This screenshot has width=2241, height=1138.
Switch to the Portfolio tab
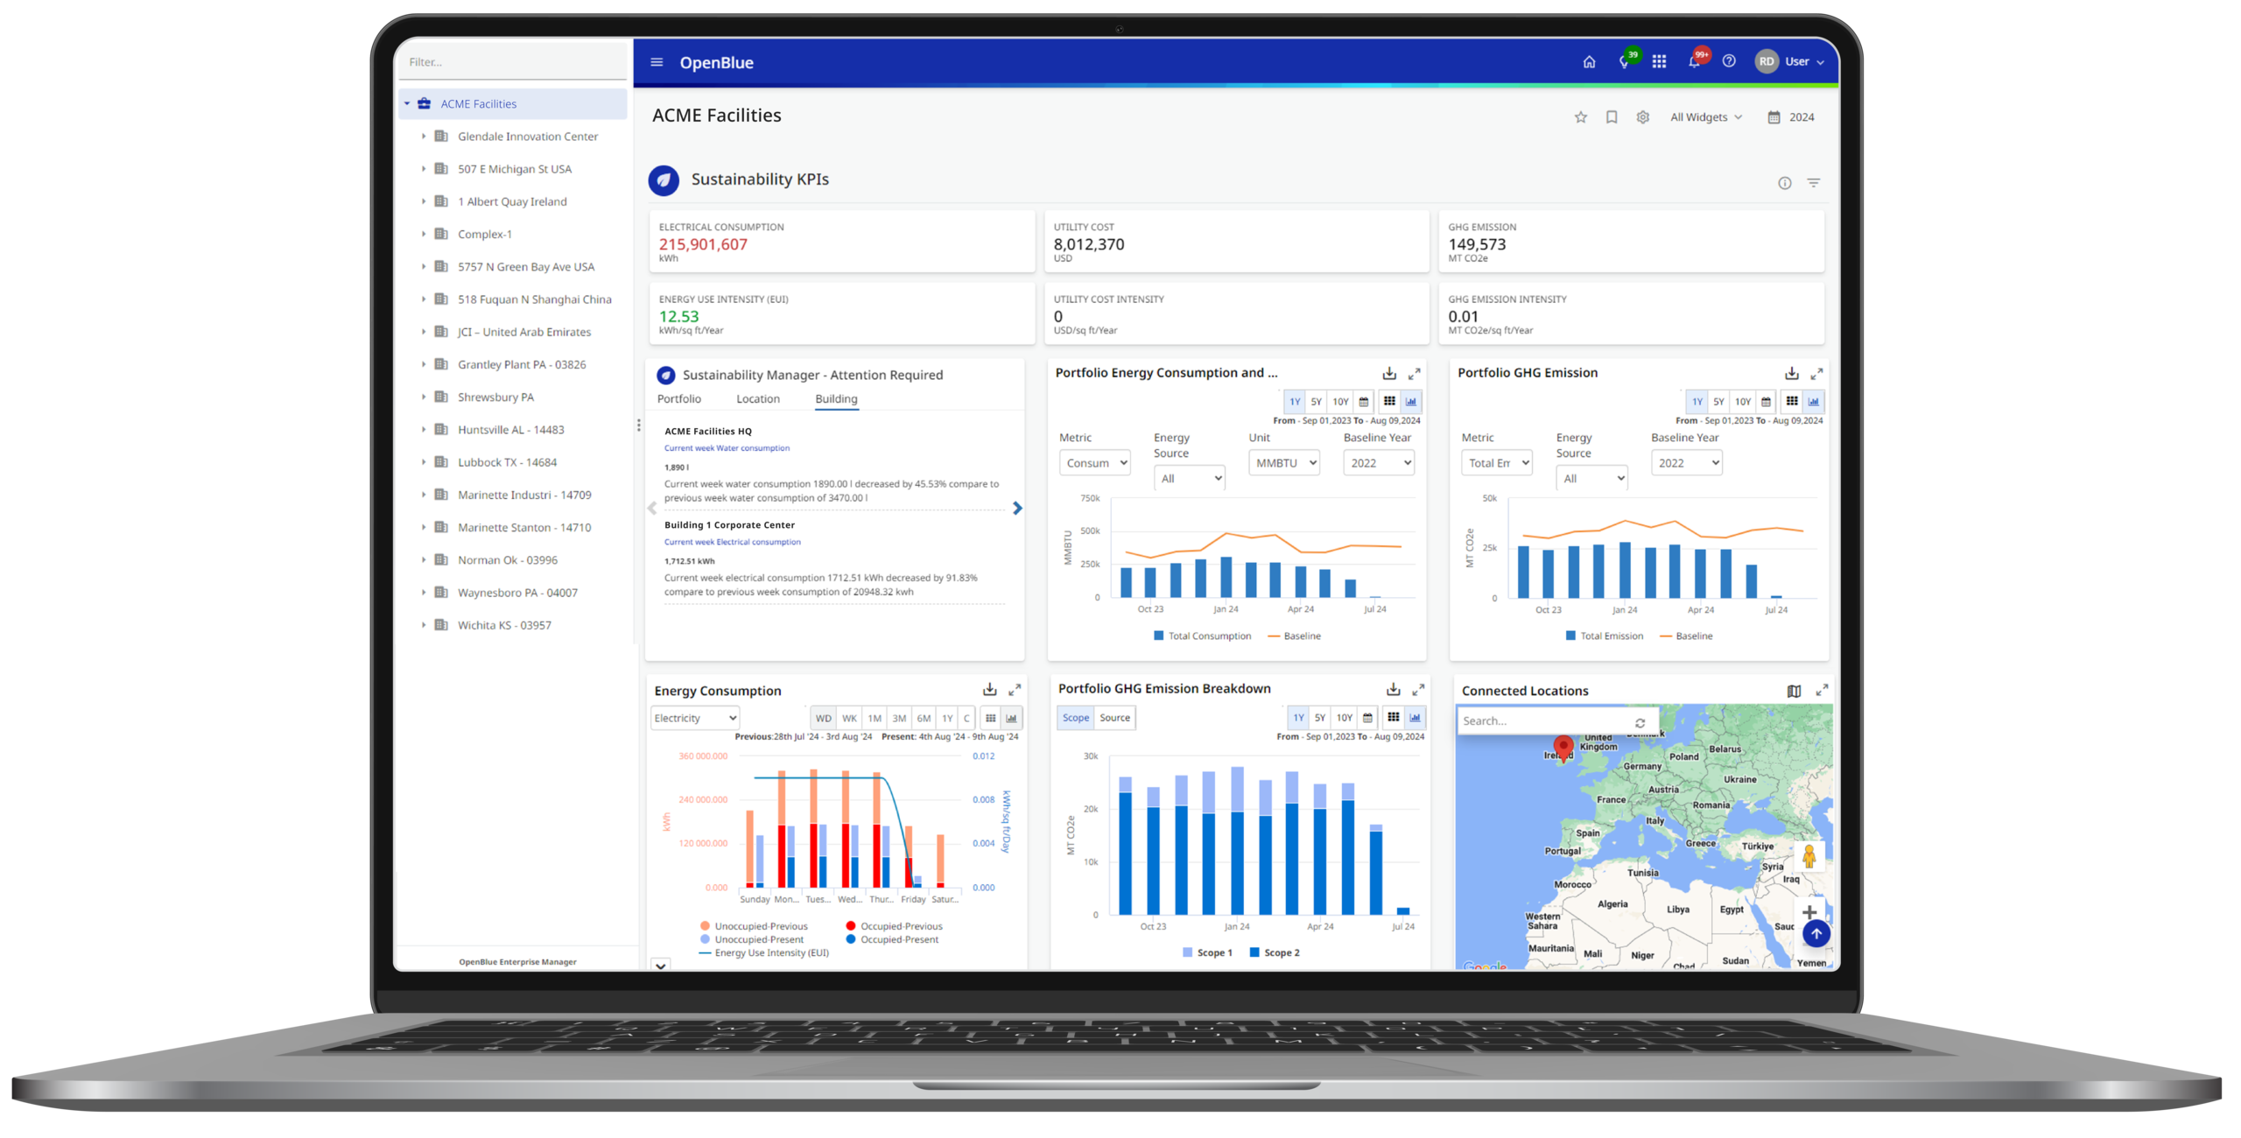tap(678, 399)
